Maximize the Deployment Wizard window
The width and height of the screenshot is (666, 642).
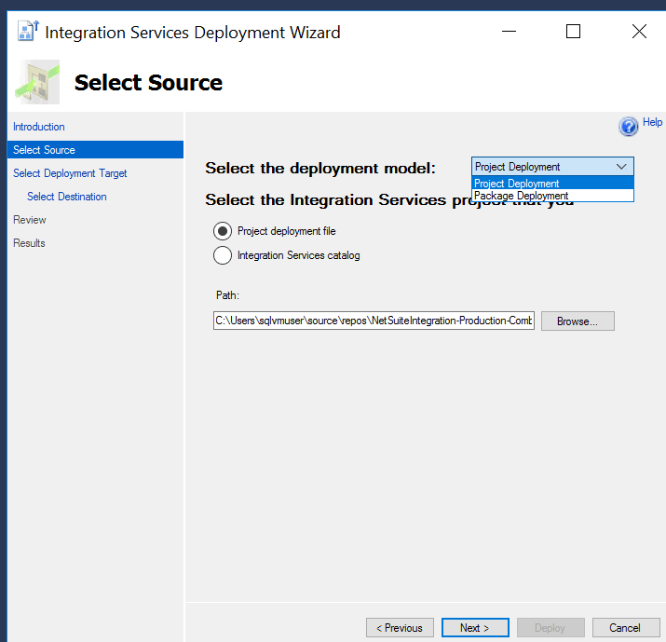coord(573,32)
